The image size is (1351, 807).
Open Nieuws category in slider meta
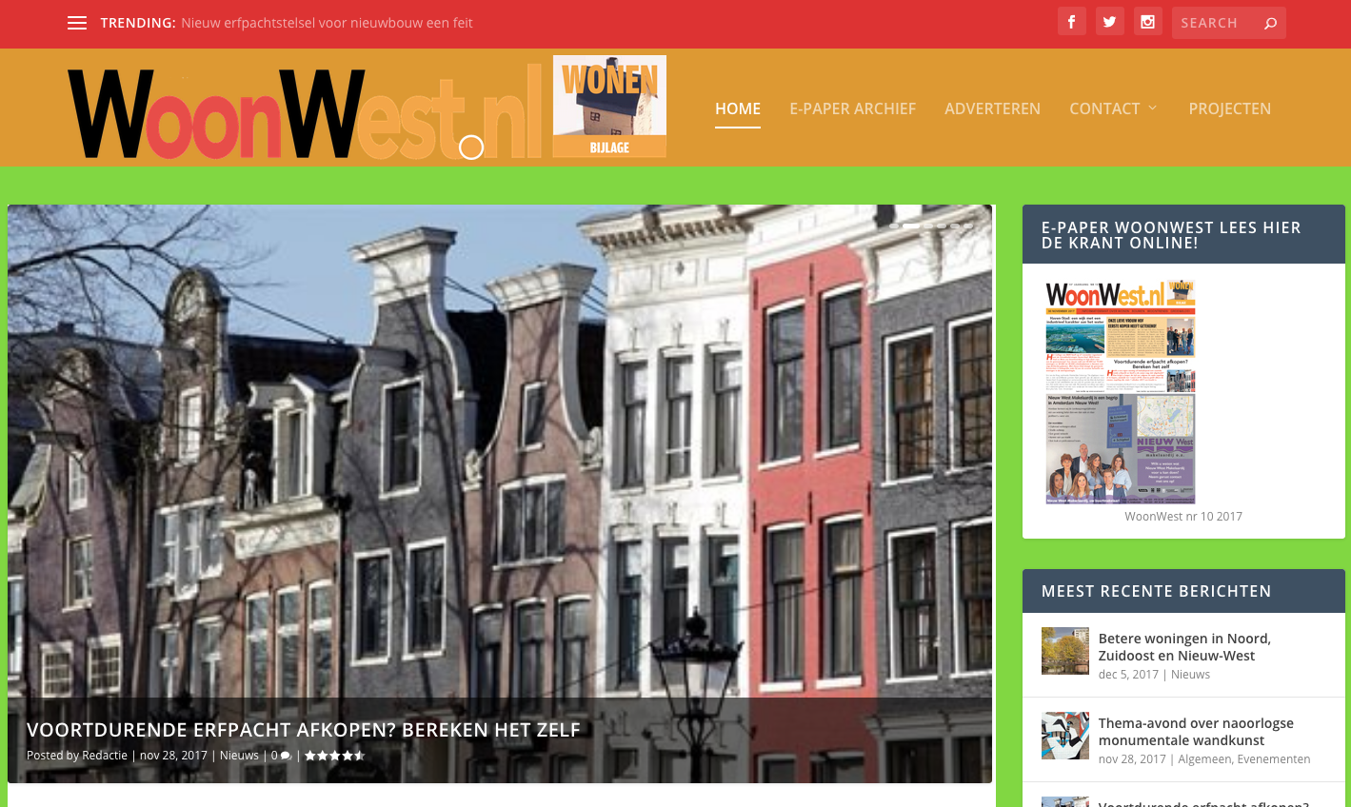[x=239, y=756]
